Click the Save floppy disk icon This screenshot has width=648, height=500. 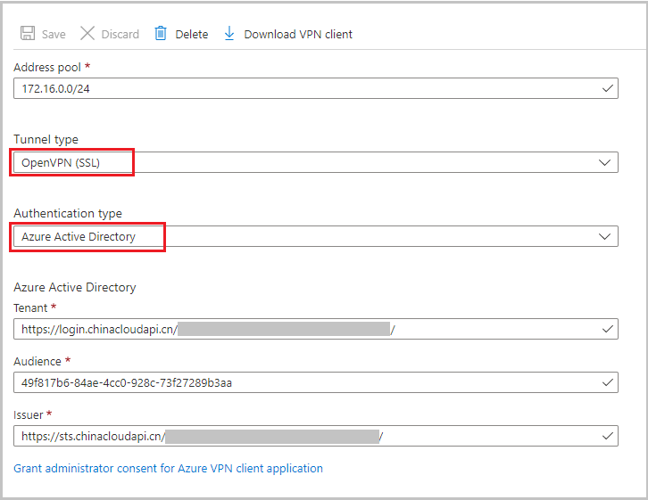point(28,33)
